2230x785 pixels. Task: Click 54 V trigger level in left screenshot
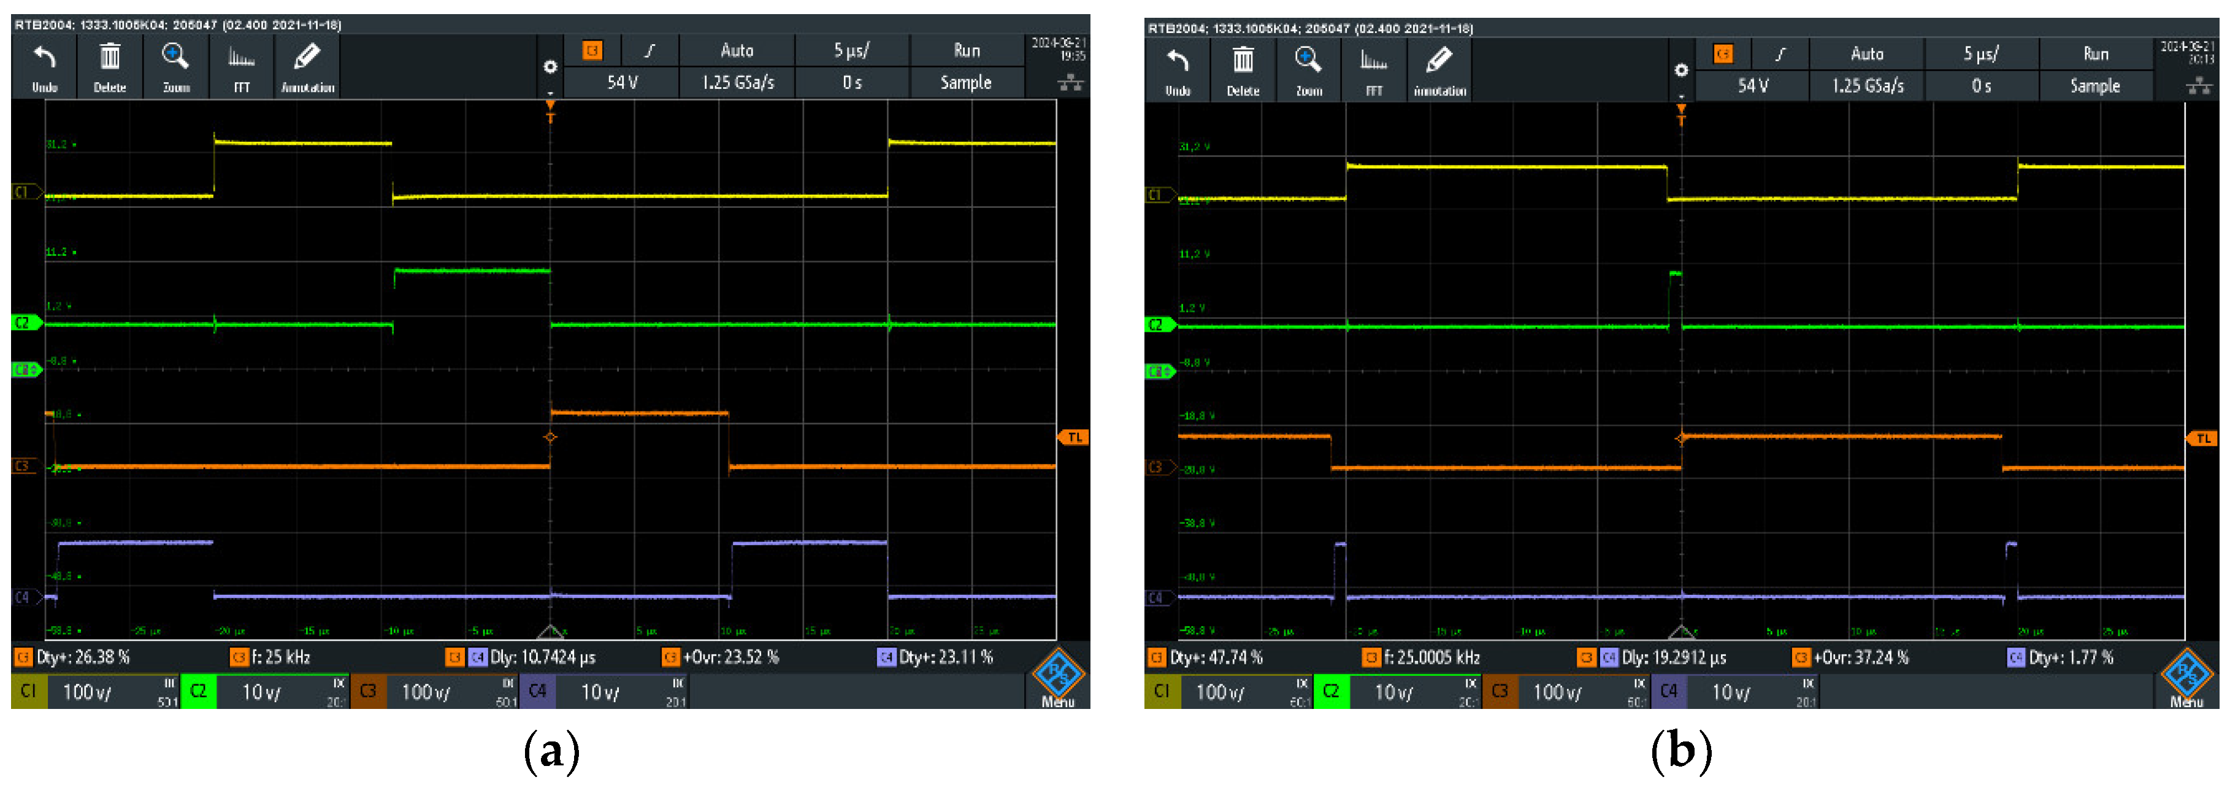[621, 82]
